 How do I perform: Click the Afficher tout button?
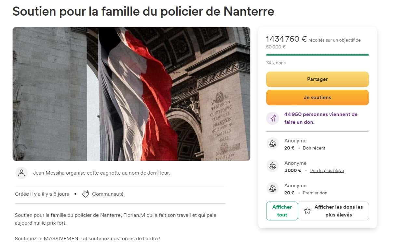282,211
